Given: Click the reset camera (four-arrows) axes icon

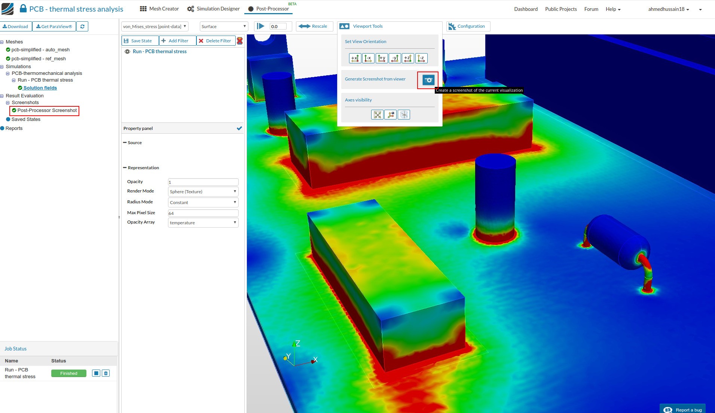Looking at the screenshot, I should pyautogui.click(x=377, y=115).
